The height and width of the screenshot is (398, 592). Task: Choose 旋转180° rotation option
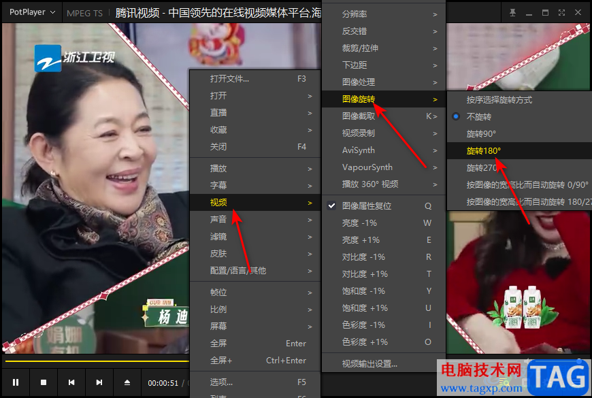[519, 150]
